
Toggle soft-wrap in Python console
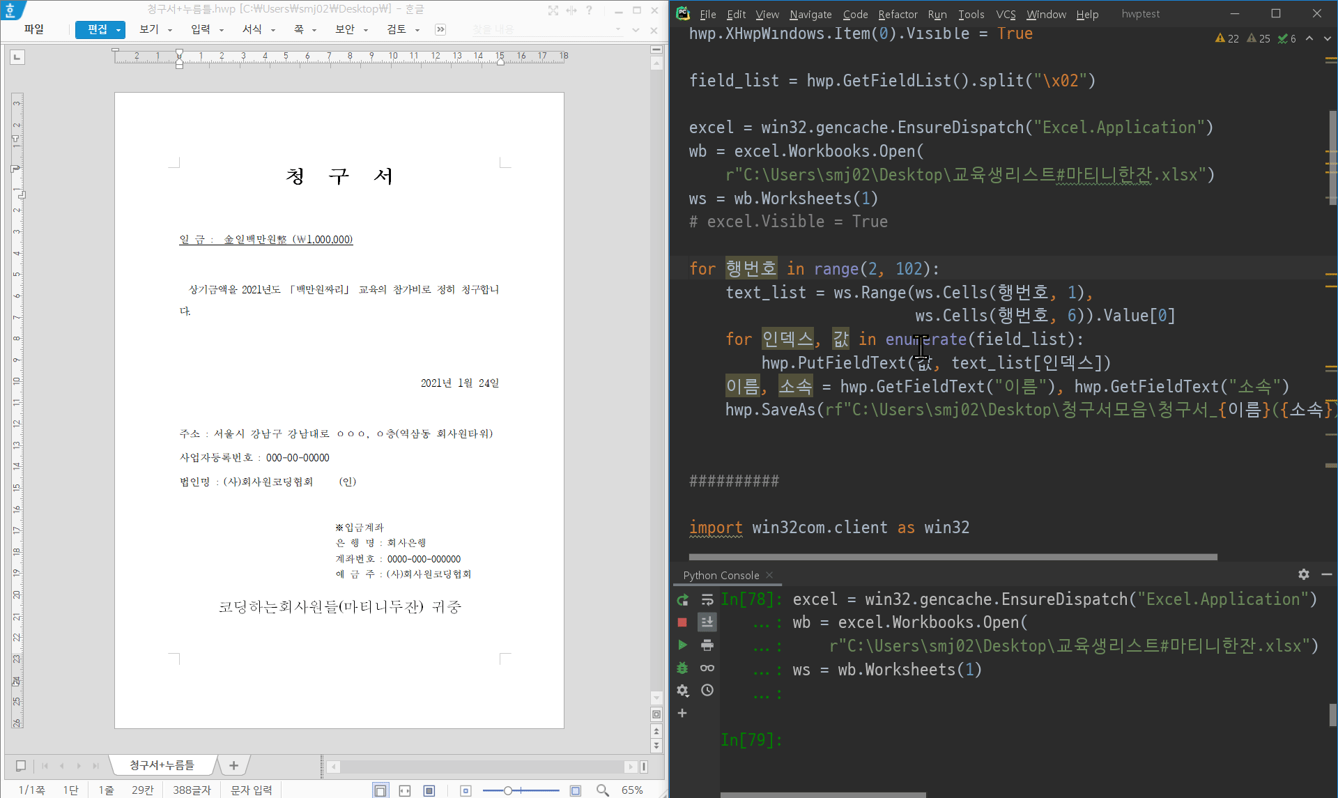click(x=707, y=599)
